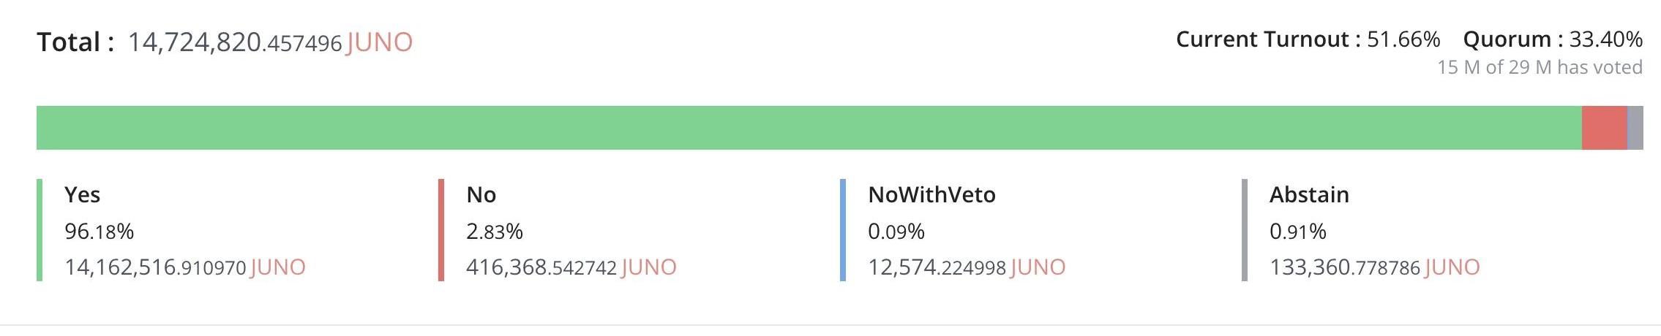This screenshot has height=336, width=1661.
Task: Click the 14,162,516 JUNO Yes amount
Action: 185,267
